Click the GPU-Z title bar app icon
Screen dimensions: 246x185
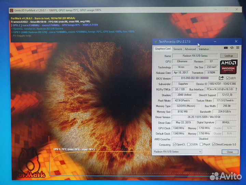tap(156, 42)
